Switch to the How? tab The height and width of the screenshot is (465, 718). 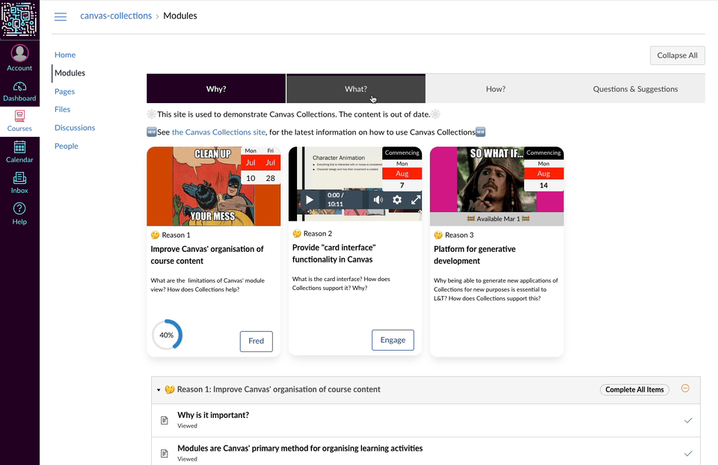(x=495, y=89)
